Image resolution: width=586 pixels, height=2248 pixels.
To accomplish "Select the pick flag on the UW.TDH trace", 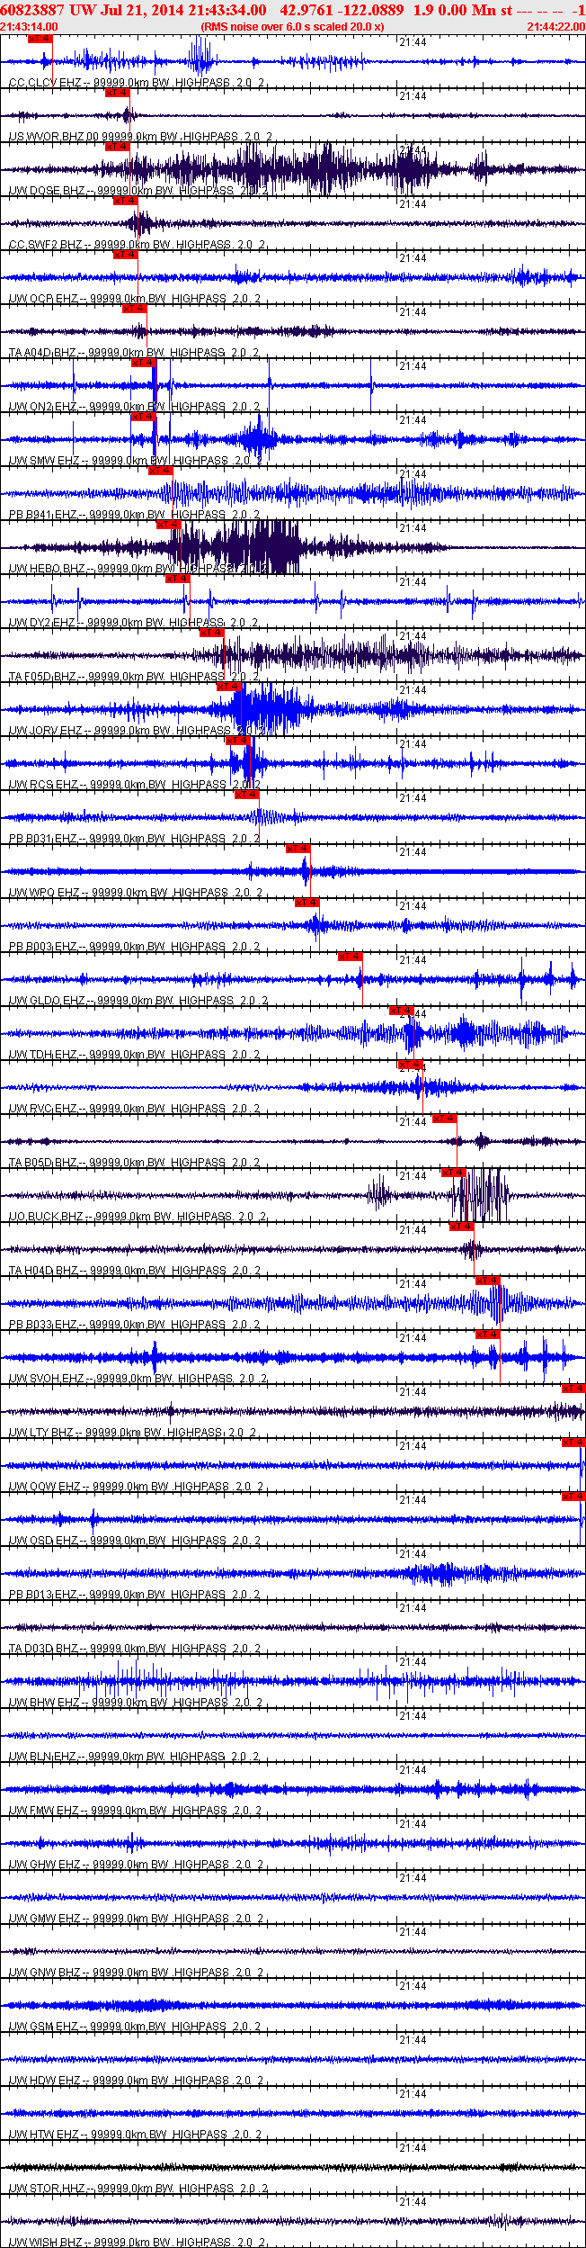I will pos(402,1011).
